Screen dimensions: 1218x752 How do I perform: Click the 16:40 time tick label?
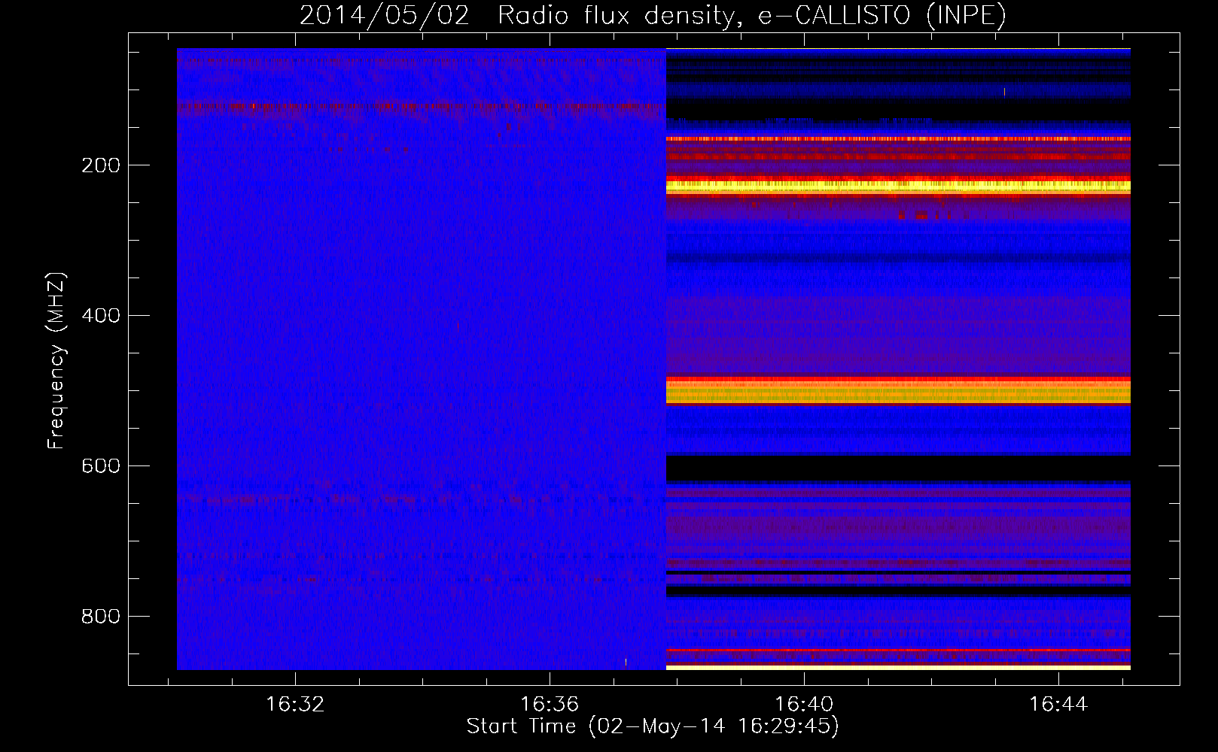pos(804,704)
